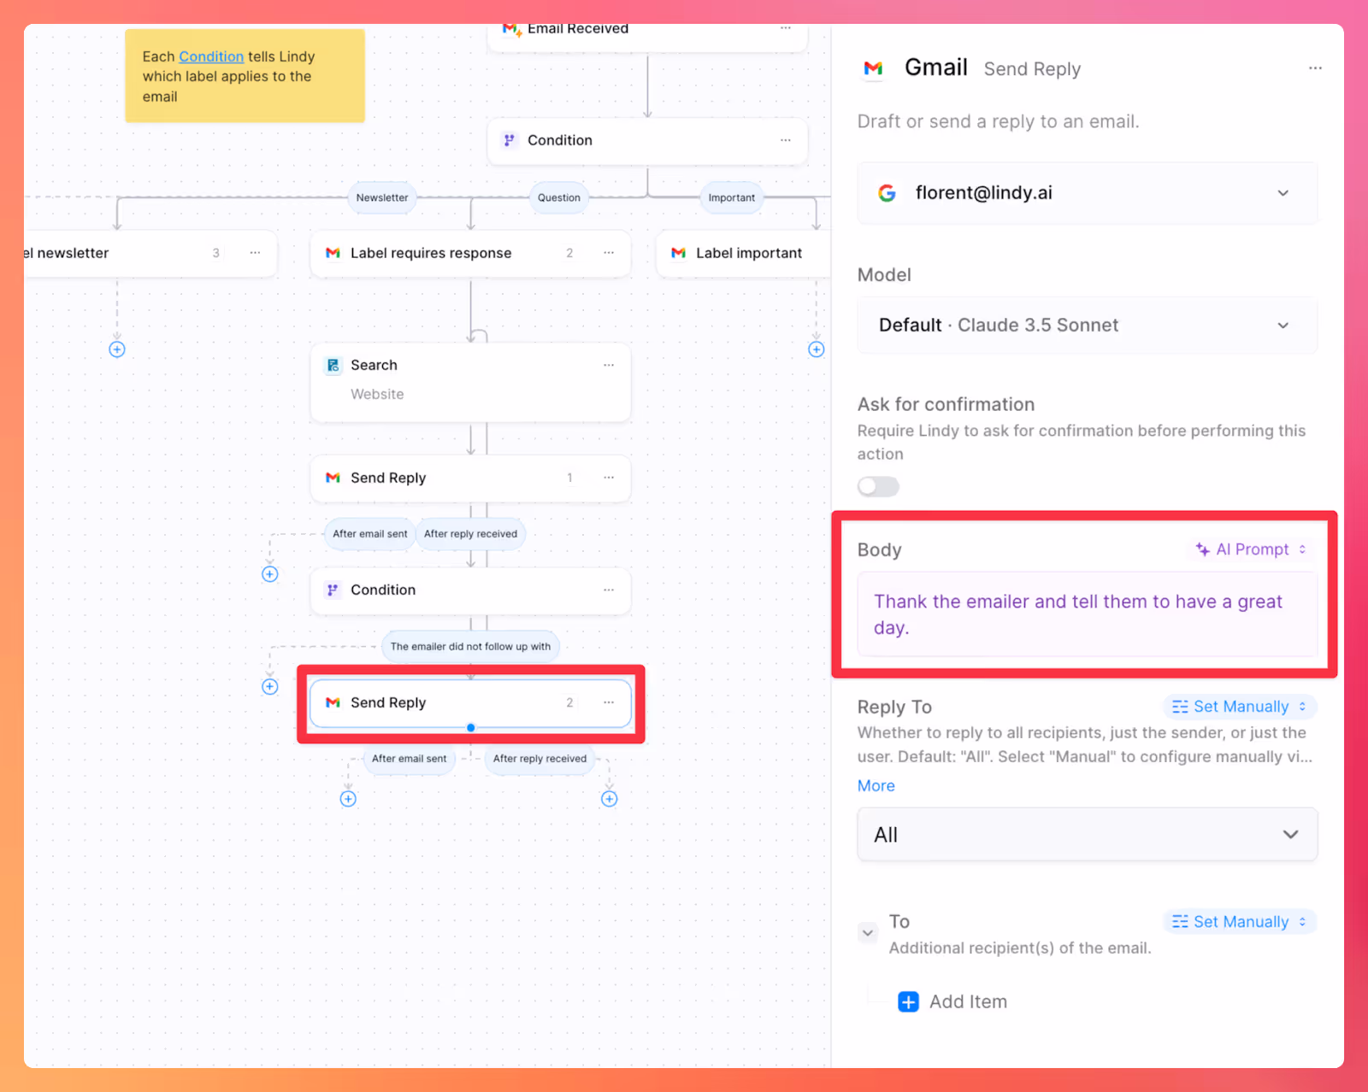Add step under second After email sent
This screenshot has height=1092, width=1368.
point(348,799)
